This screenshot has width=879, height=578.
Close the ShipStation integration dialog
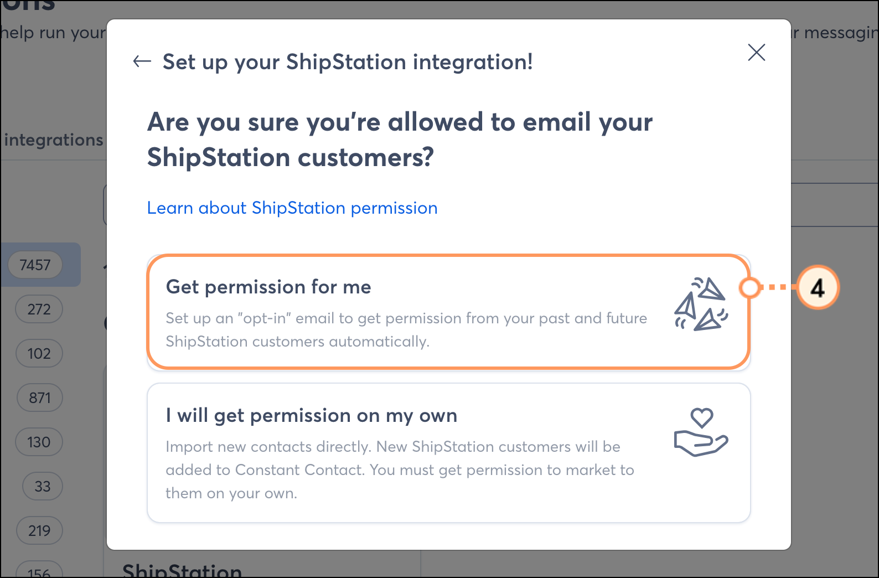756,53
